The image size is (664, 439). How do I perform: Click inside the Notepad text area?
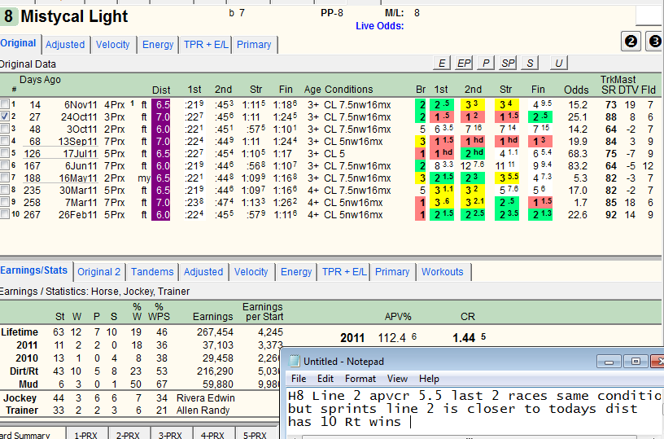[474, 410]
